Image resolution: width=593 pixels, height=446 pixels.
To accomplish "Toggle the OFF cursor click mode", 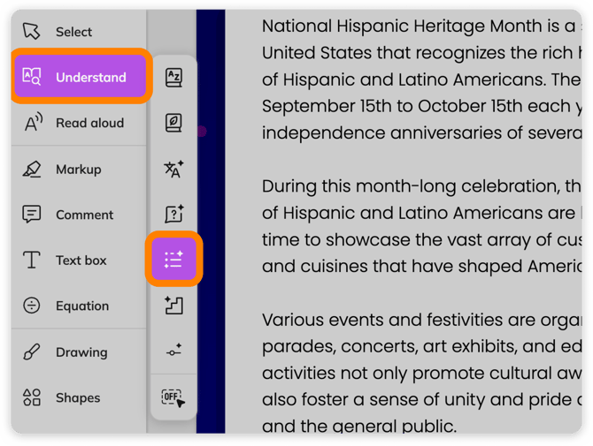I will (x=173, y=397).
